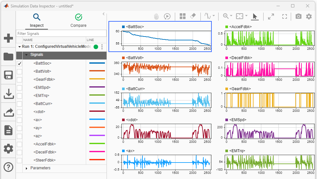Click the Filter Signals input field
The height and width of the screenshot is (179, 317).
61,34
